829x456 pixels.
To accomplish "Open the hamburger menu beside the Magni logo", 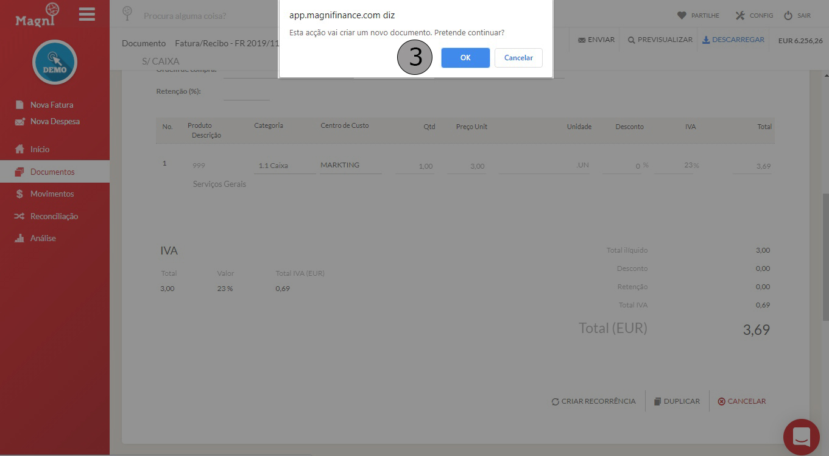I will [x=86, y=14].
